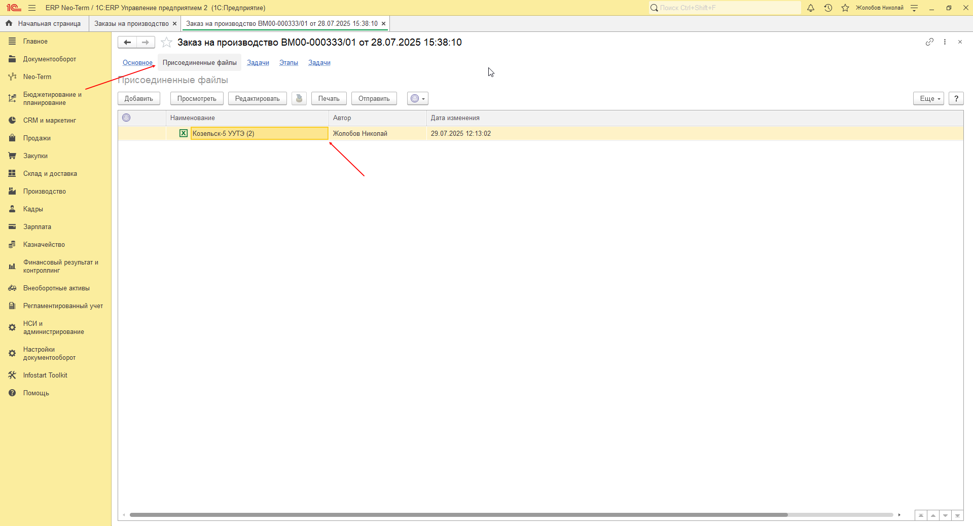This screenshot has width=973, height=526.
Task: Click the Просмотреть button
Action: click(x=197, y=98)
